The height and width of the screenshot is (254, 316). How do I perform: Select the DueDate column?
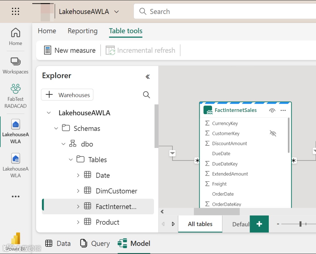[x=221, y=154]
